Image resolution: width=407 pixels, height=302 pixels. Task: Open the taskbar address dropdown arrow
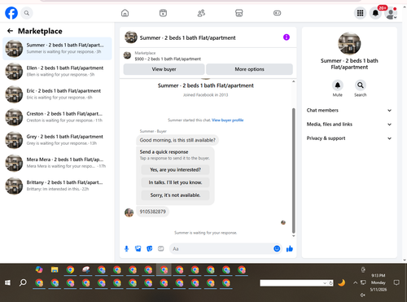pos(325,283)
